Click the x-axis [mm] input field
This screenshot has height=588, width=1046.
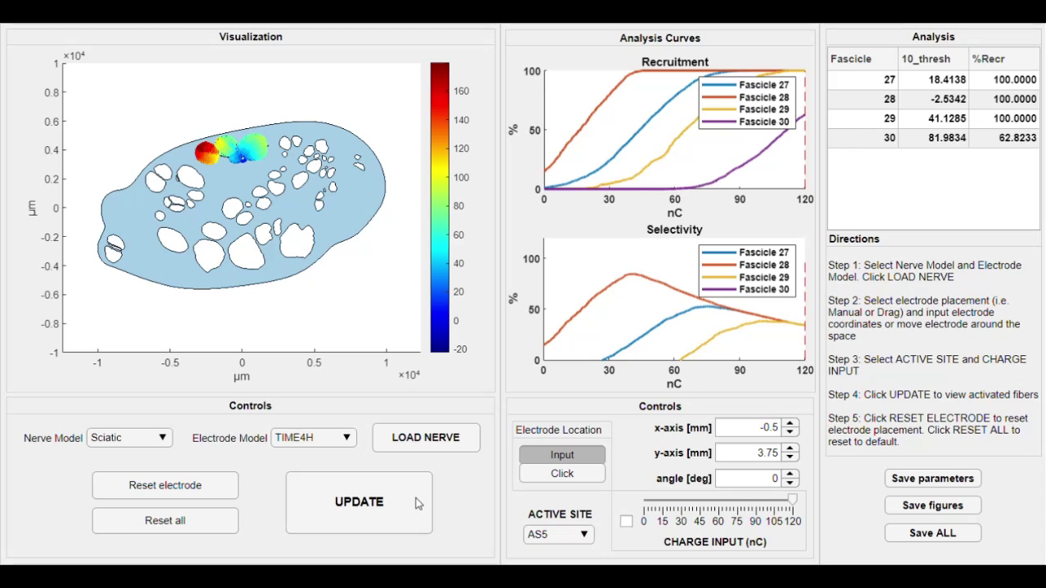pos(748,427)
